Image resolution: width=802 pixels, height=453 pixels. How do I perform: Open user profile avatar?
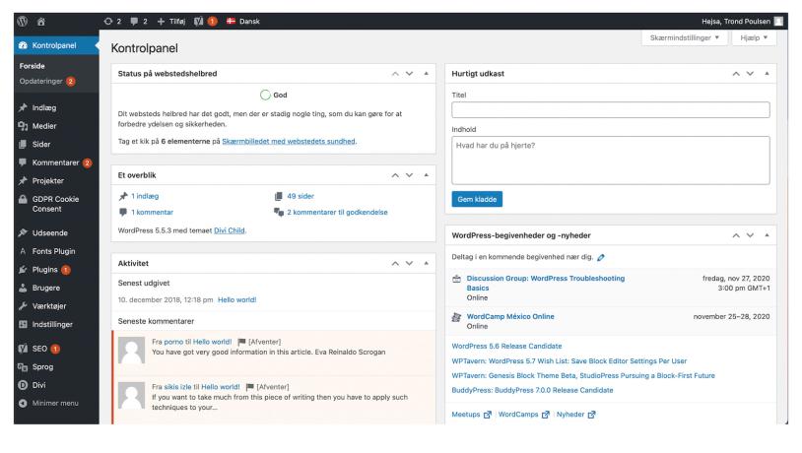[x=778, y=22]
